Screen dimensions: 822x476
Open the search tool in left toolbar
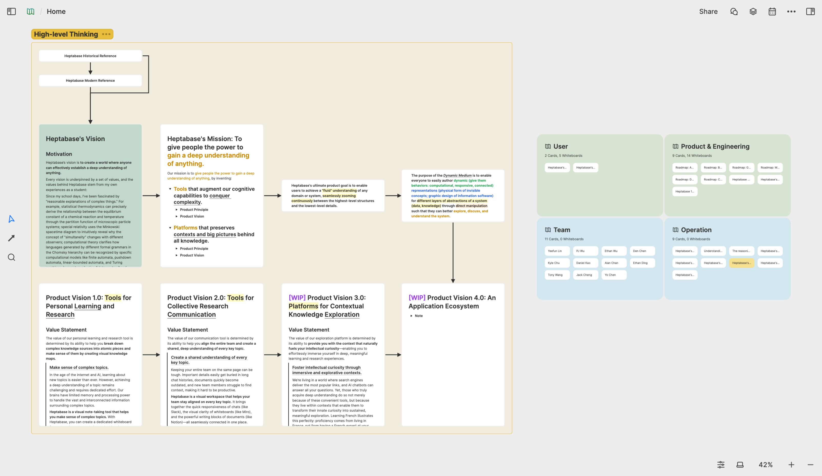coord(11,257)
